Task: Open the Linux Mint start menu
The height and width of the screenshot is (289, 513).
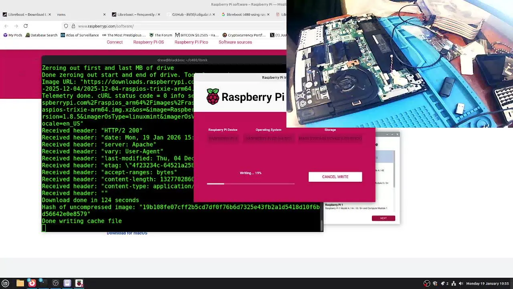Action: (6, 283)
